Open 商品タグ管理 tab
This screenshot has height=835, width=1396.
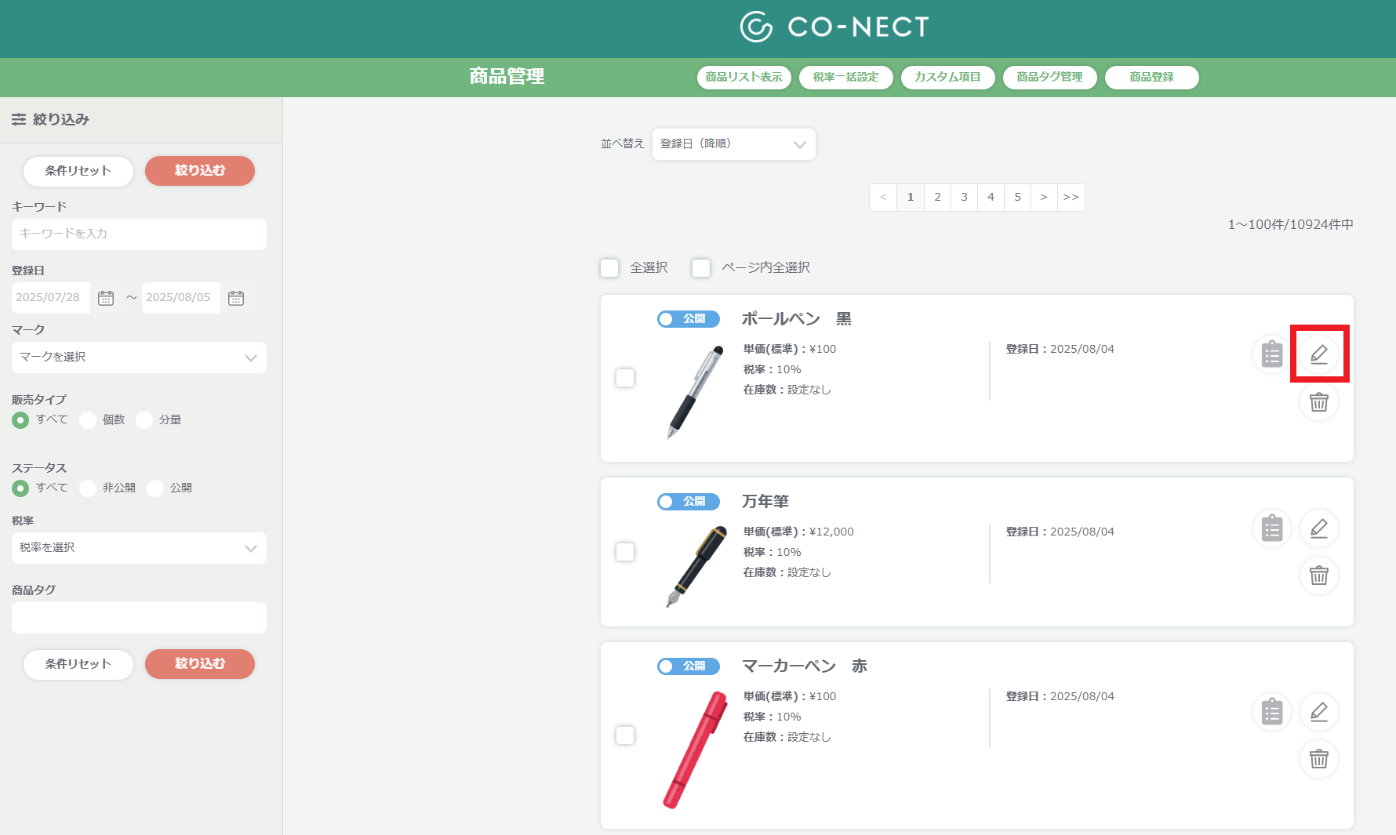1050,77
